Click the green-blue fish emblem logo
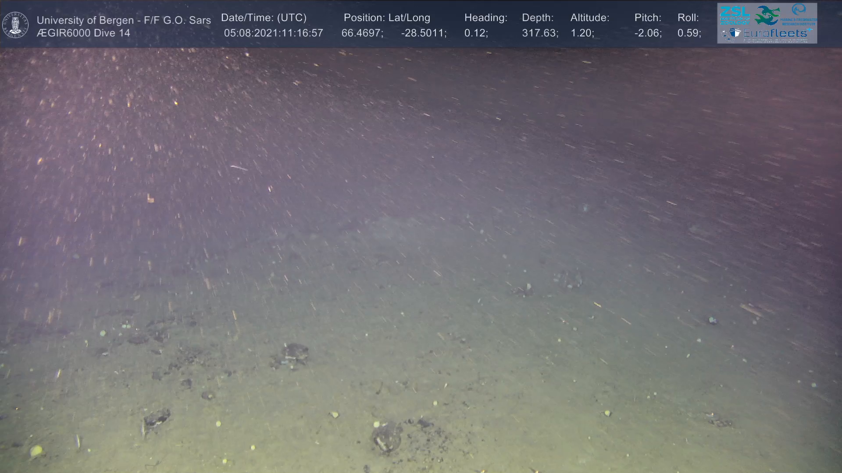Screen dimensions: 842x473 click(x=767, y=15)
